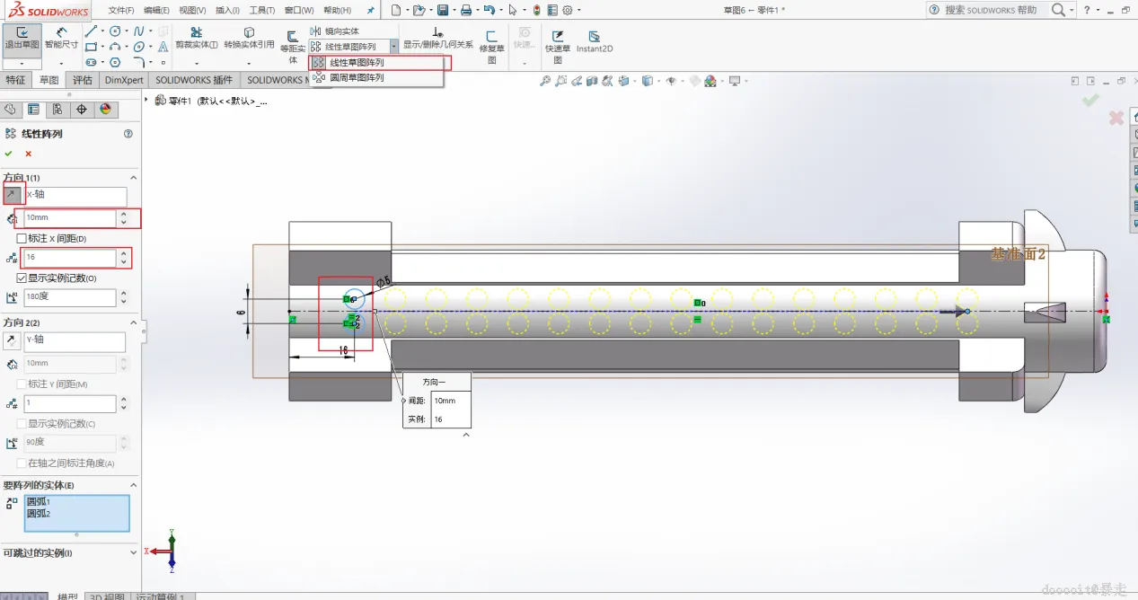The image size is (1138, 600).
Task: Open the 线性草图阵列 dropdown arrow
Action: point(393,47)
